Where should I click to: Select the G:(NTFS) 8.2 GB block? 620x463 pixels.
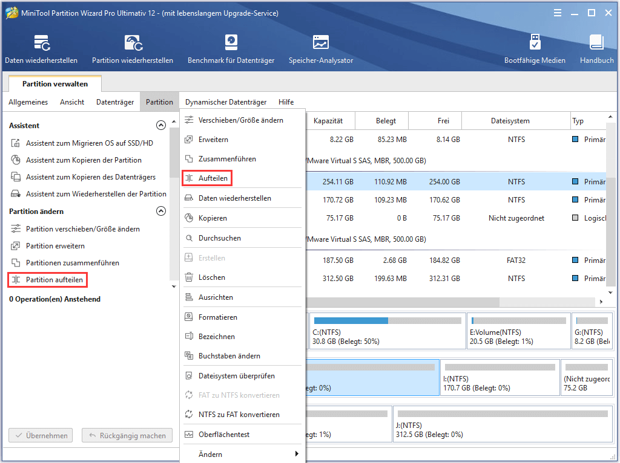[592, 331]
